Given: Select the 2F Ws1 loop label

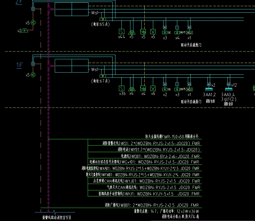Looking at the screenshot, I should 95,13.
